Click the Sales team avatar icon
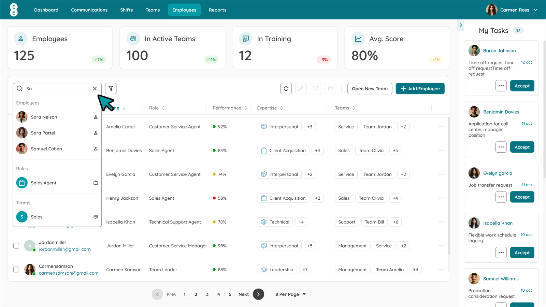The image size is (546, 307). click(x=22, y=217)
